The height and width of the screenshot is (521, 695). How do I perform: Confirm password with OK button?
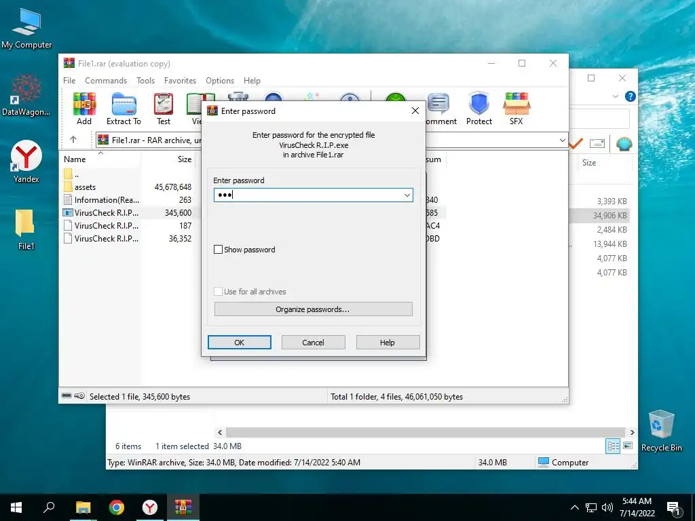click(240, 343)
